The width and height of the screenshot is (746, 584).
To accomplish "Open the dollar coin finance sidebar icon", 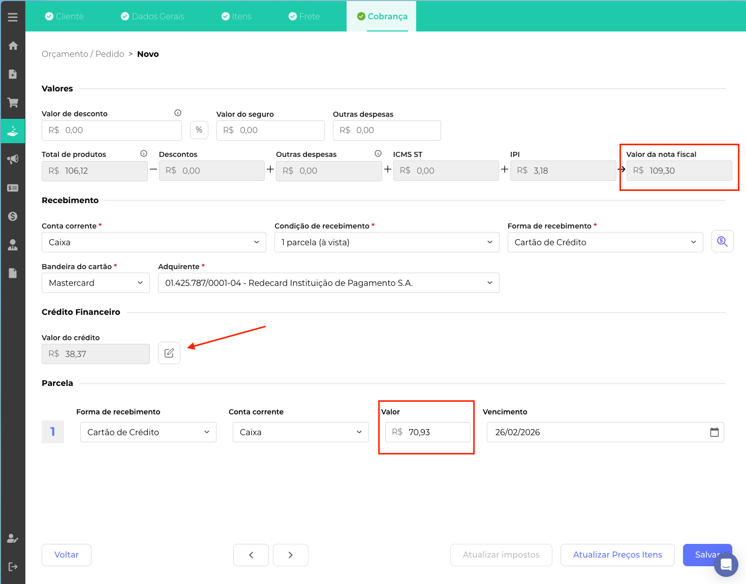I will 13,216.
